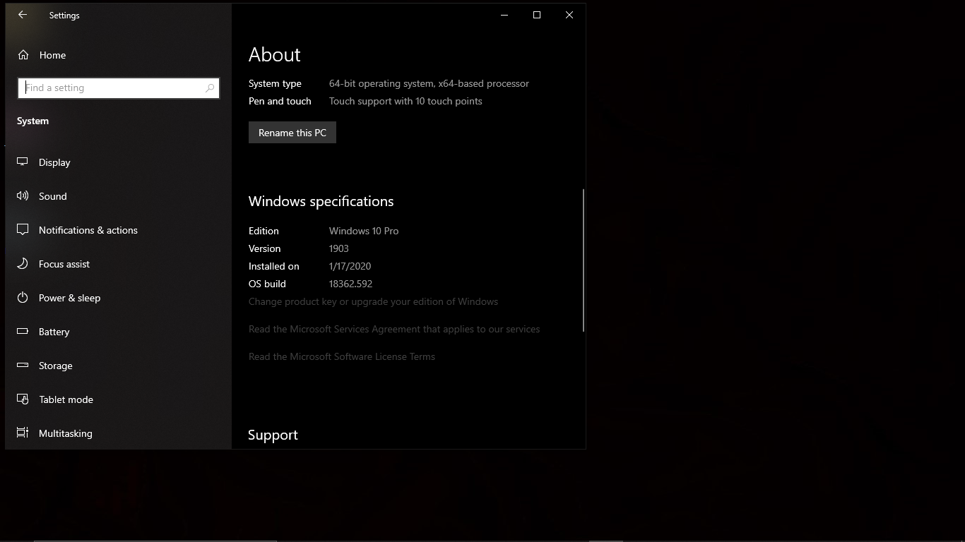Click the Version value 1903
This screenshot has width=965, height=542.
coord(339,248)
